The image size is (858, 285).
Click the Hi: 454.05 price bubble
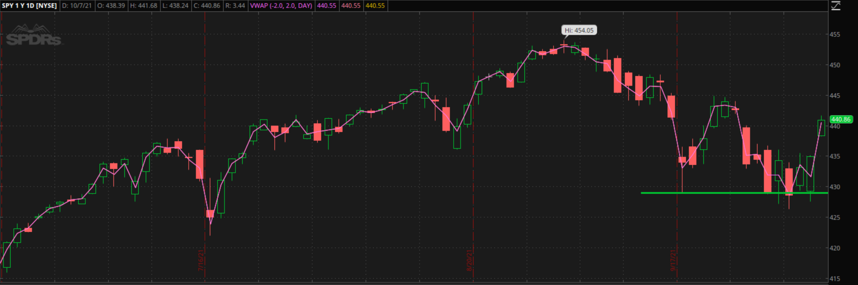(x=579, y=30)
